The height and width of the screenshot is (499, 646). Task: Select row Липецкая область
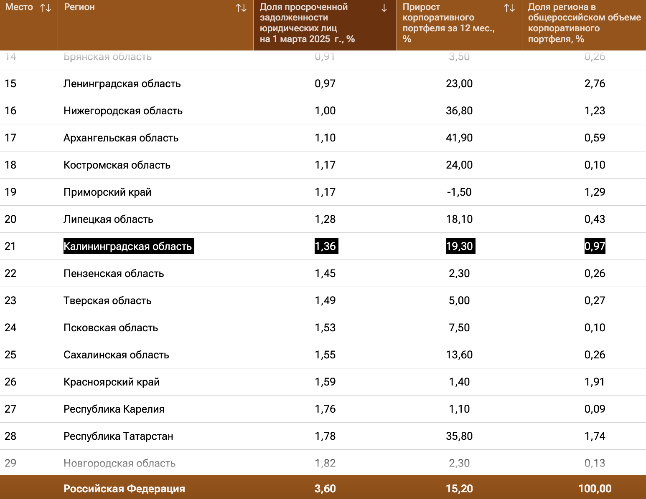coord(323,219)
